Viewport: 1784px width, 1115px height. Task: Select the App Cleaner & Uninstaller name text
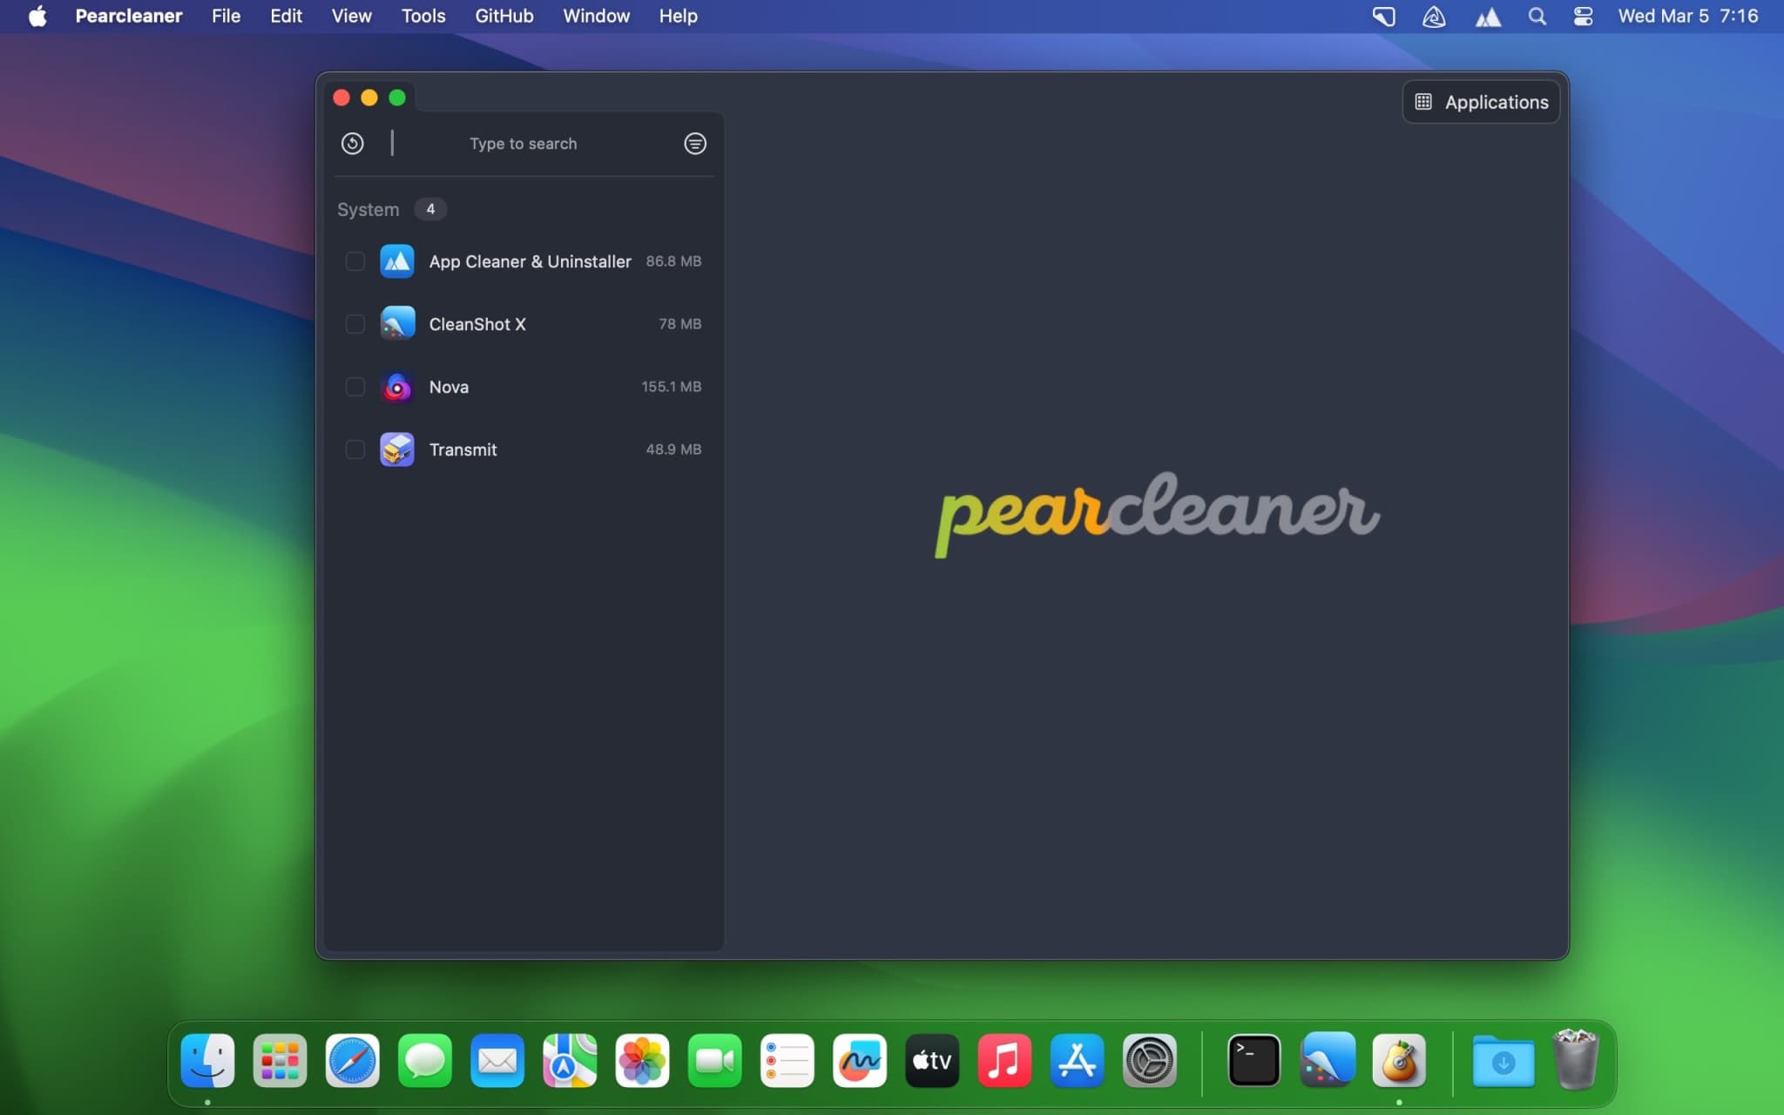click(x=530, y=261)
